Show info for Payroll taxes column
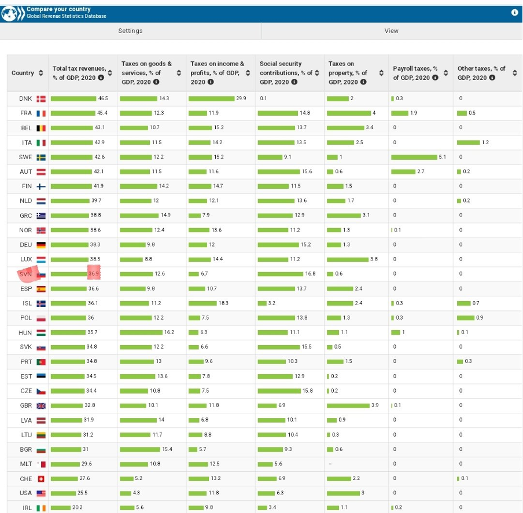523x513 pixels. coord(435,78)
